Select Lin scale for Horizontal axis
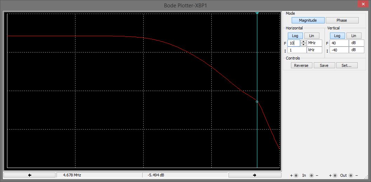 coord(312,36)
